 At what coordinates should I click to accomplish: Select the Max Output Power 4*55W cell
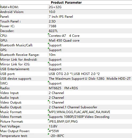pos(90,131)
